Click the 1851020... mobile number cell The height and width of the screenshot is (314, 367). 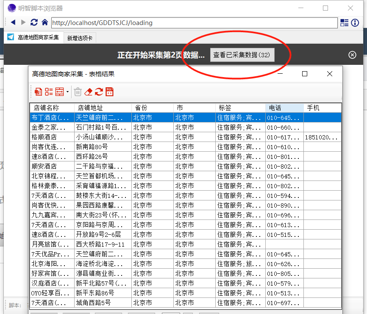click(323, 137)
